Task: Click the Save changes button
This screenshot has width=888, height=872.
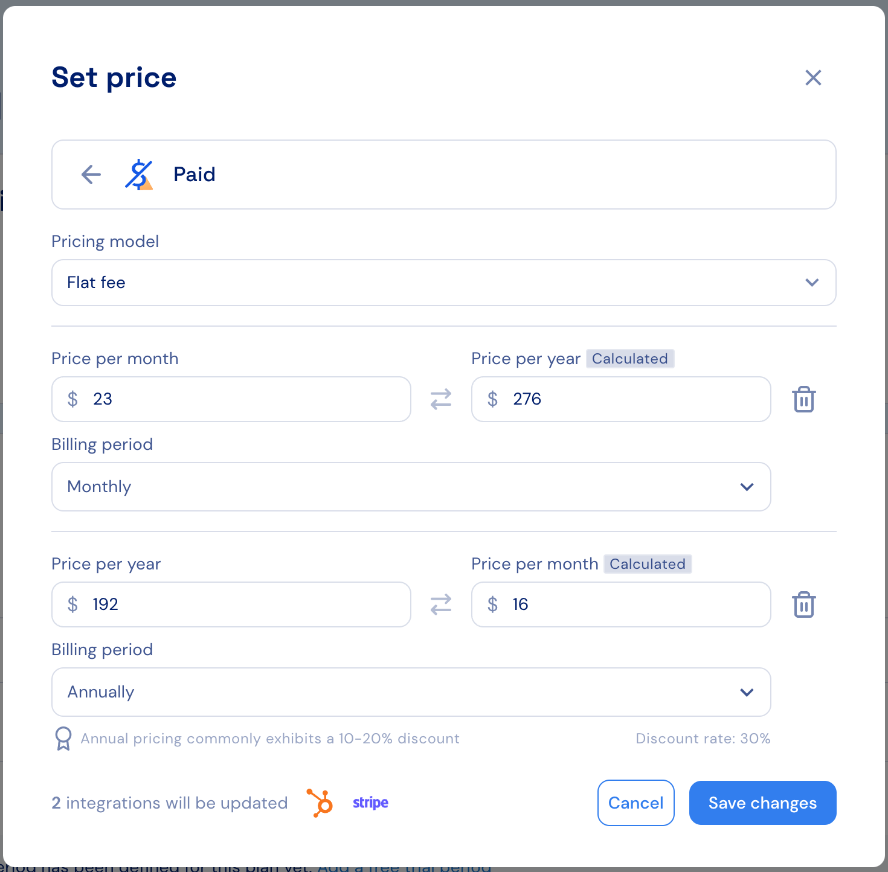Action: 763,803
